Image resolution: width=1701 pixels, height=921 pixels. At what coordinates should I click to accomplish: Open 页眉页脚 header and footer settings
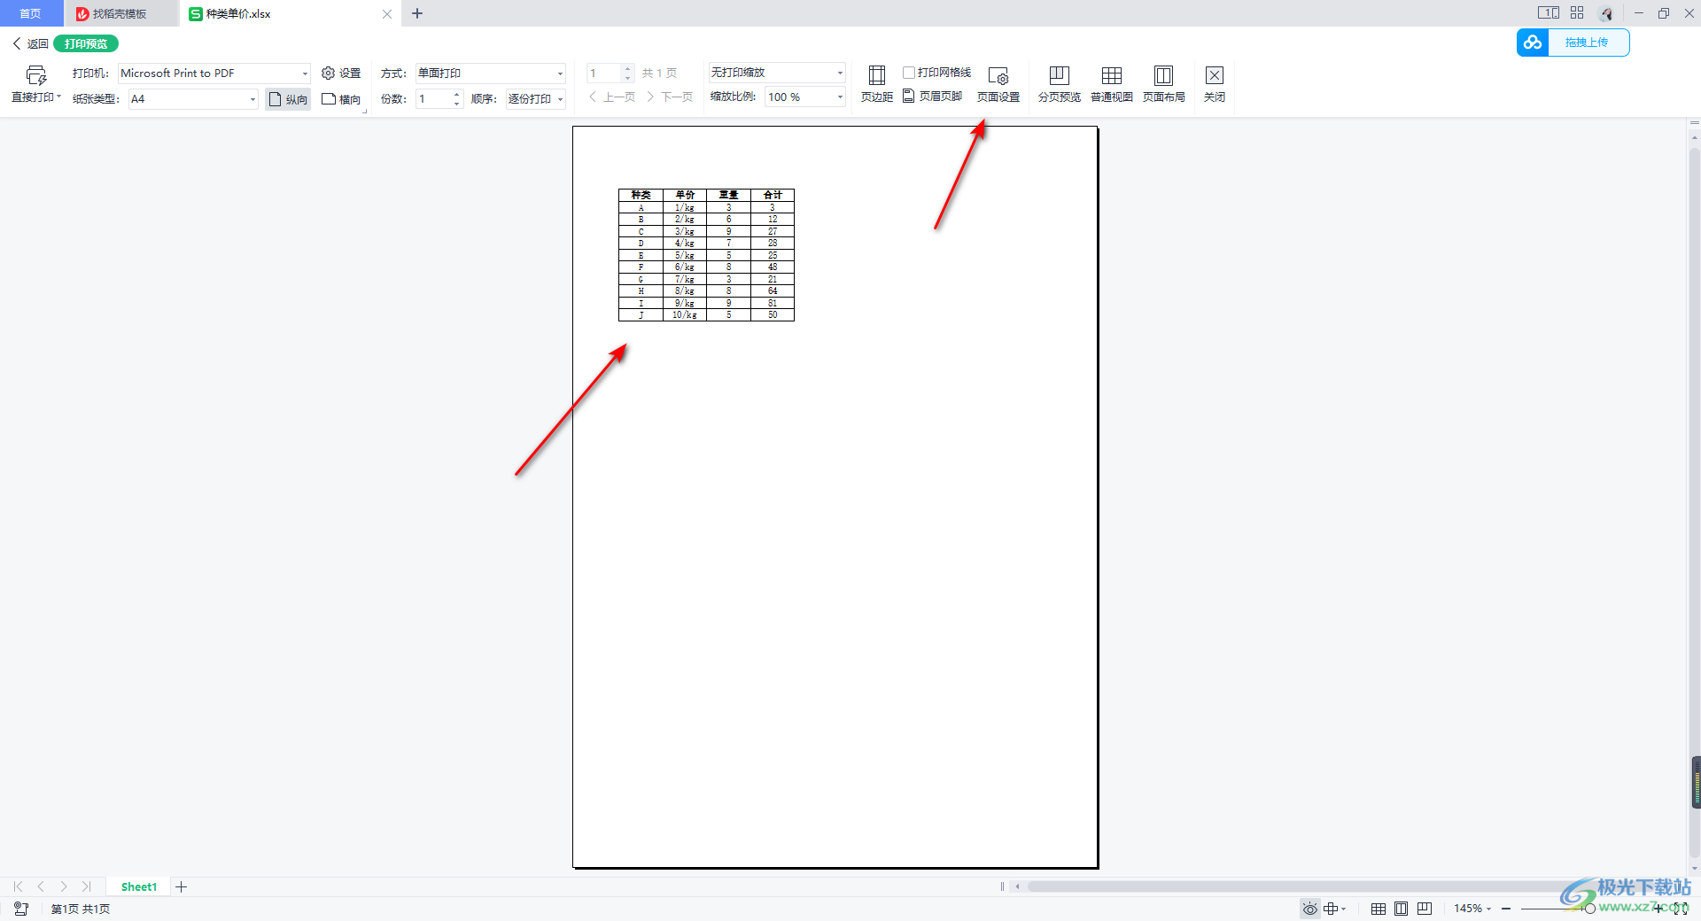tap(933, 96)
